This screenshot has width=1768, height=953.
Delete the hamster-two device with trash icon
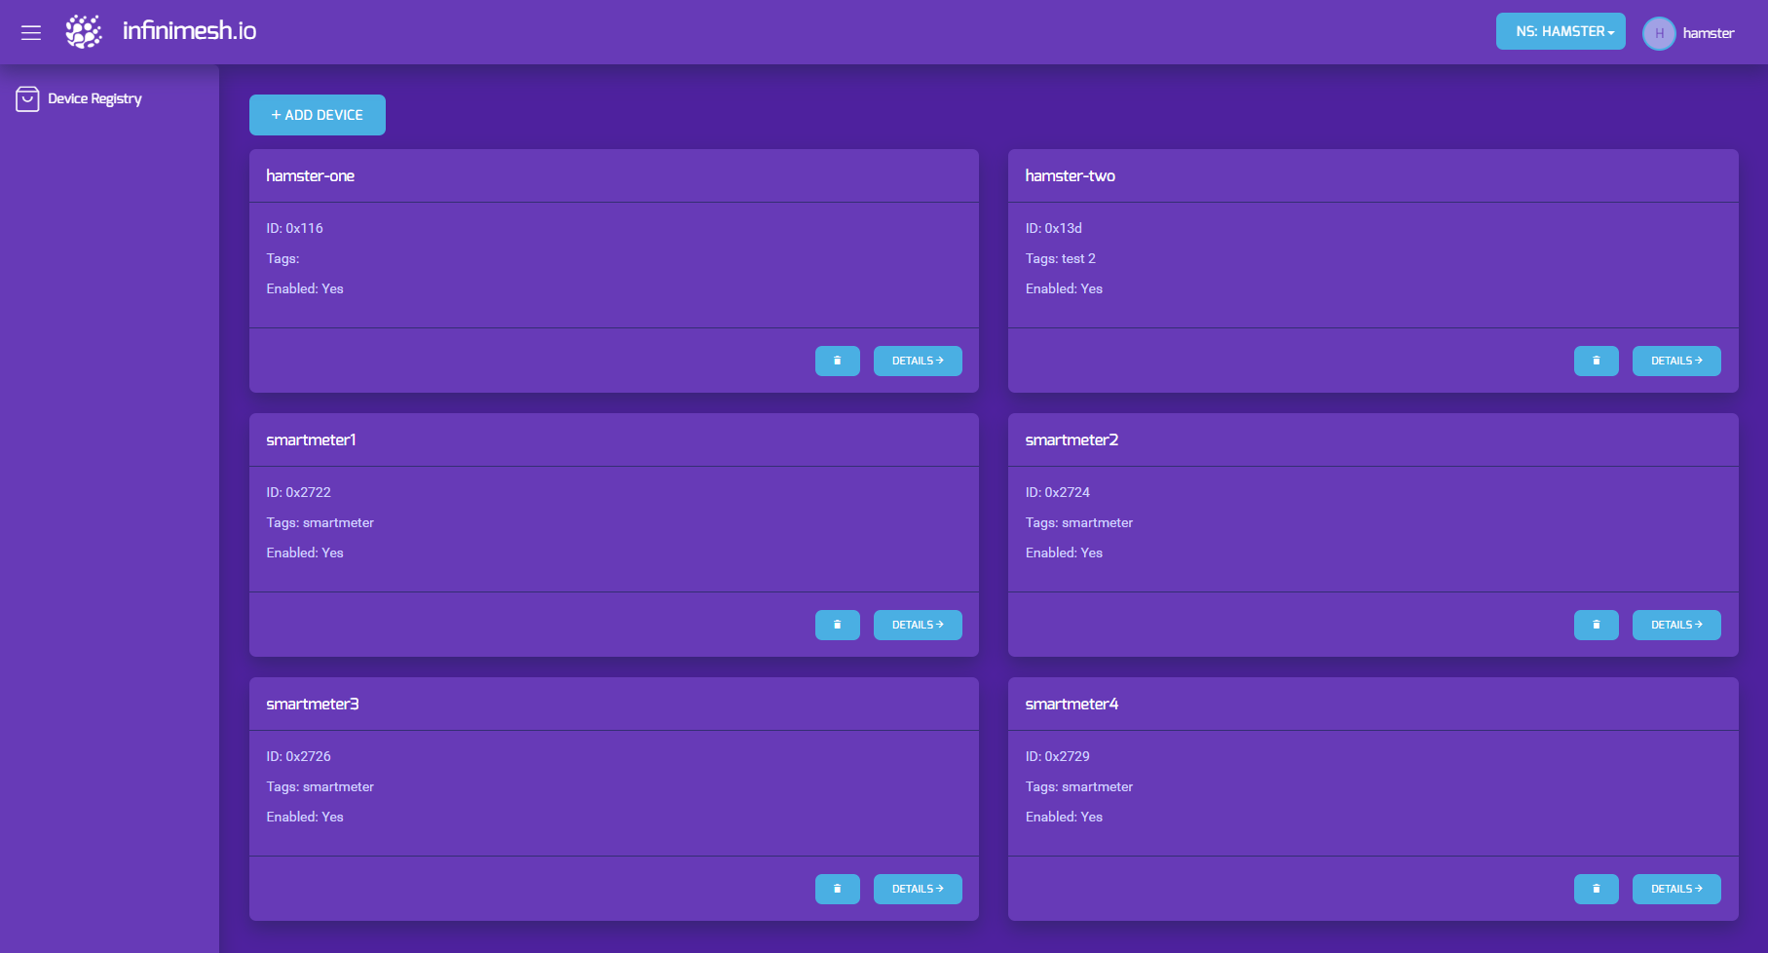click(x=1597, y=361)
